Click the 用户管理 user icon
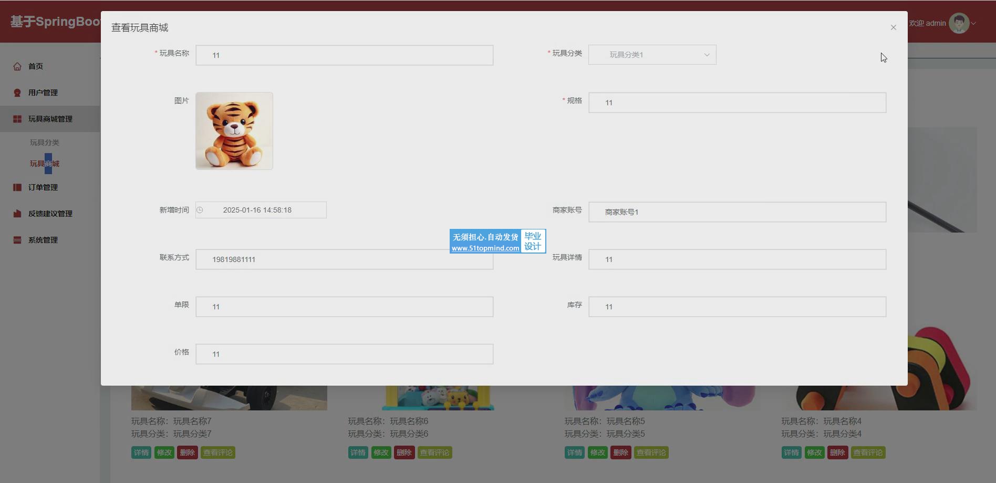996x483 pixels. (x=17, y=92)
